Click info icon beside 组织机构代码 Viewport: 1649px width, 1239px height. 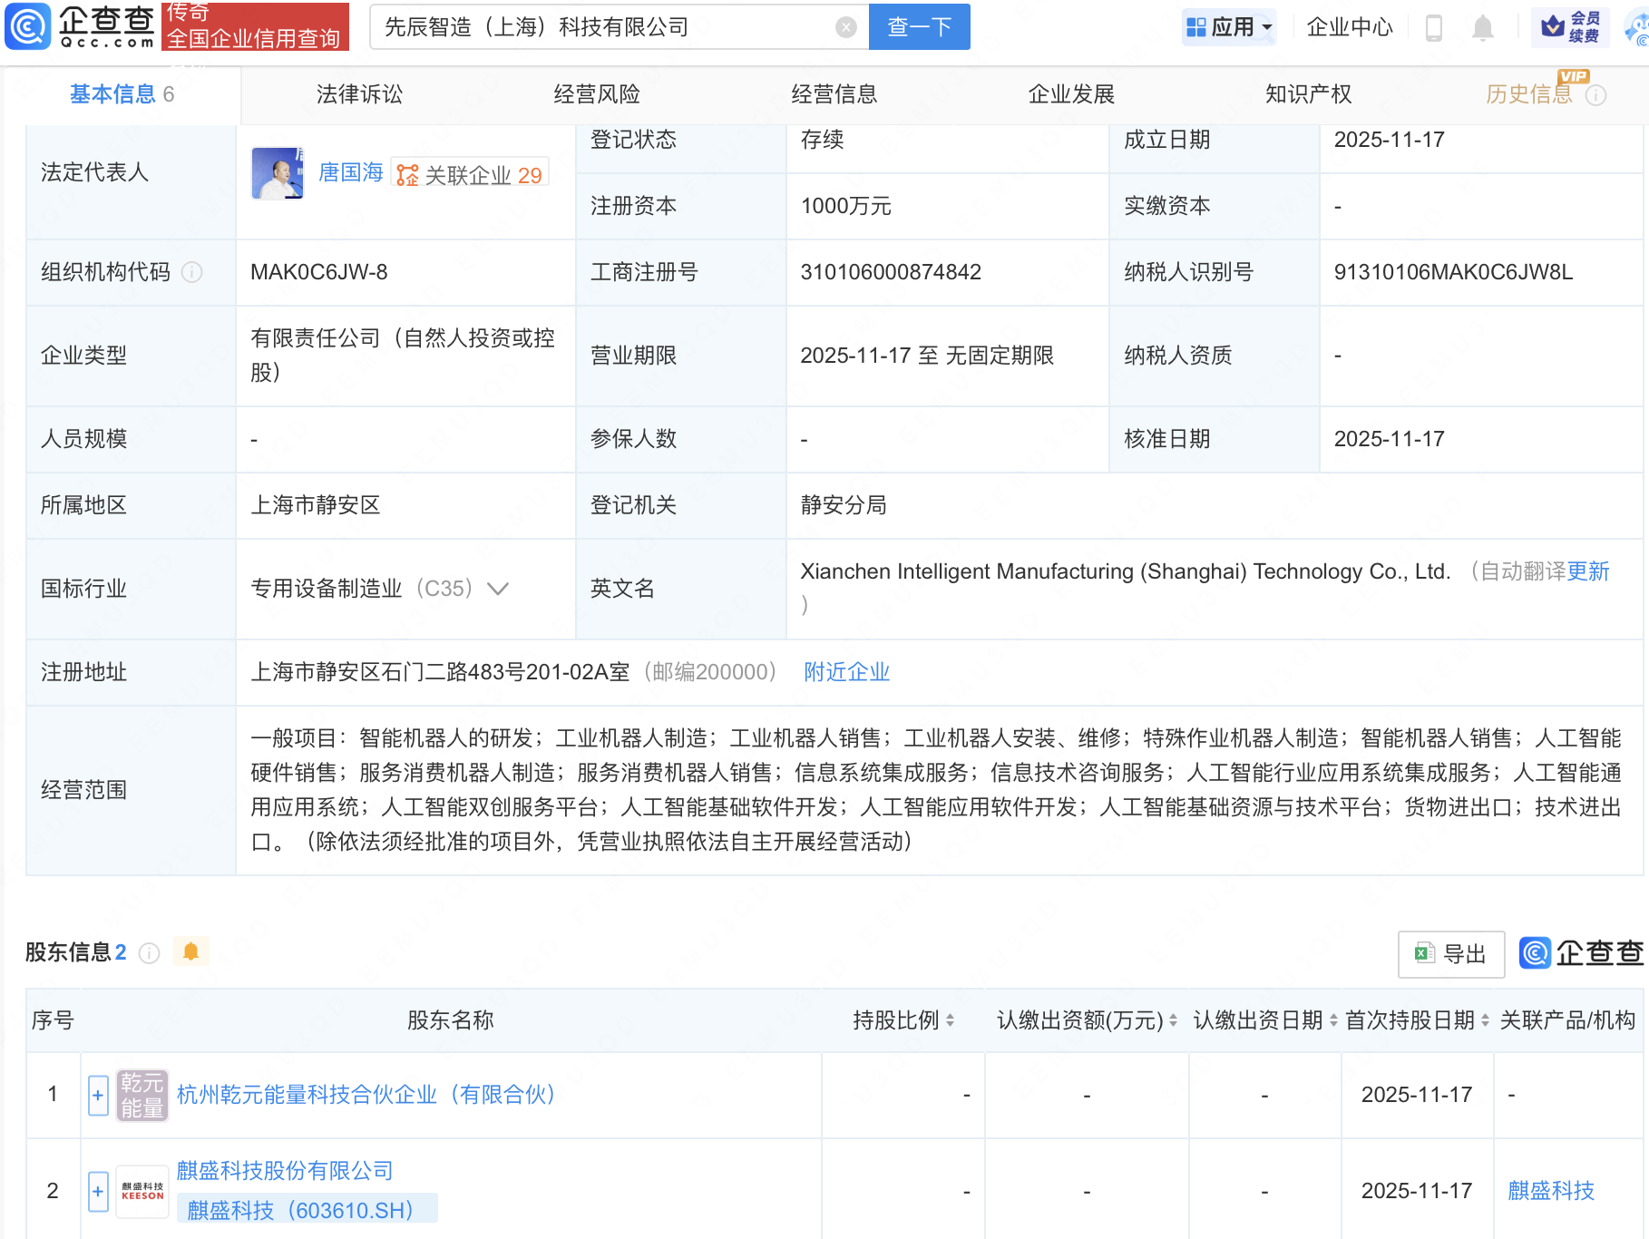192,272
